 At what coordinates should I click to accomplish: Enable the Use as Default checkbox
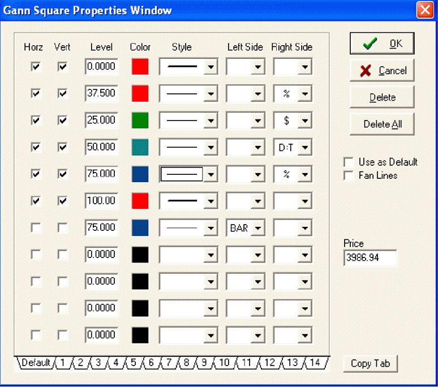[349, 162]
